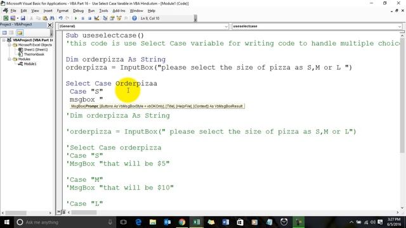The width and height of the screenshot is (406, 228).
Task: Open the Format menu
Action: (63, 11)
